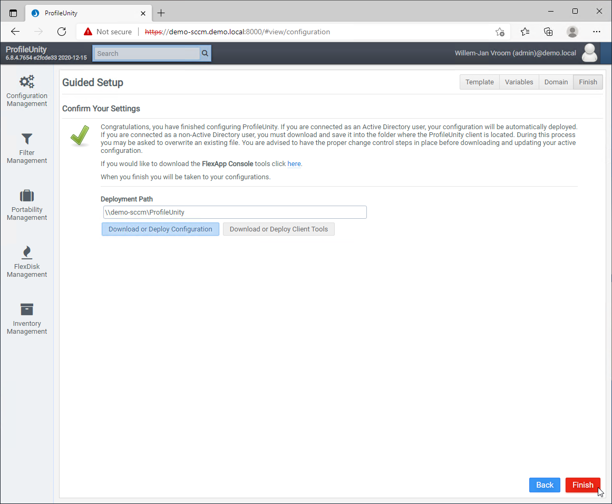Open browser collections icon
Screen dimensions: 612x504
point(548,32)
